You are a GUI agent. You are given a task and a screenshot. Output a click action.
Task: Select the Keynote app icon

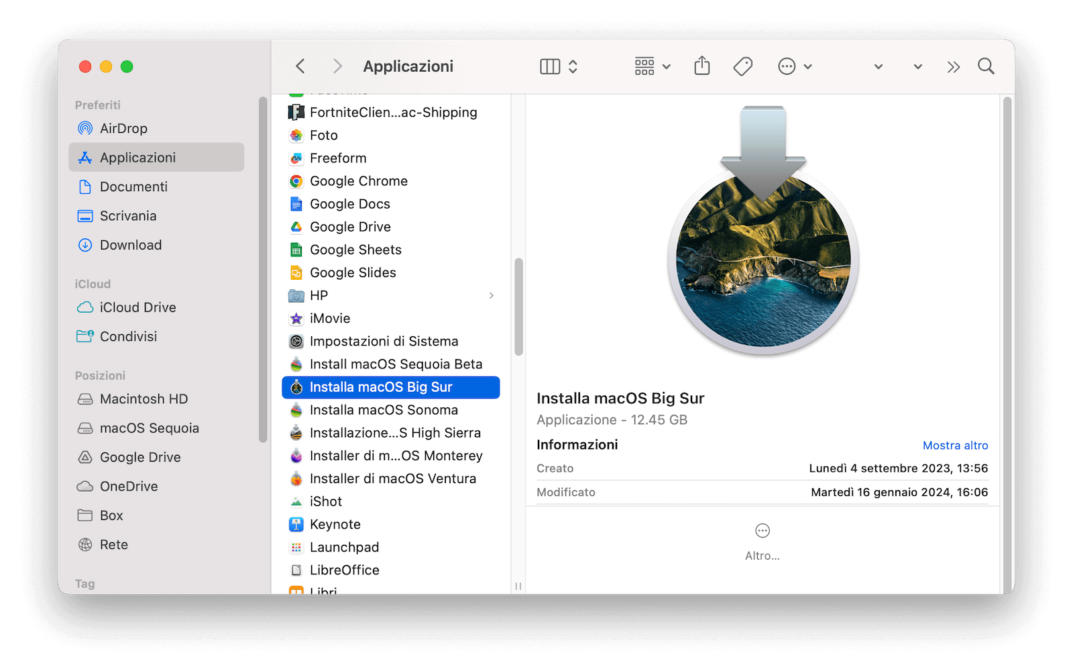tap(296, 524)
